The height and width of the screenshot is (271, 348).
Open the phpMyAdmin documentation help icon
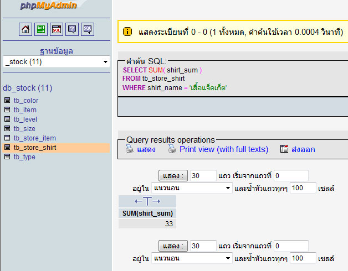click(72, 29)
